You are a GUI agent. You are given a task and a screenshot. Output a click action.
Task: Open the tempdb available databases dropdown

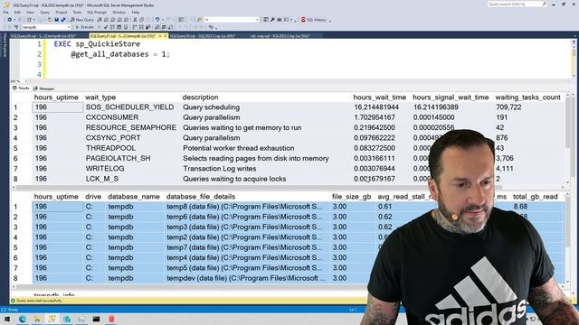(x=46, y=27)
